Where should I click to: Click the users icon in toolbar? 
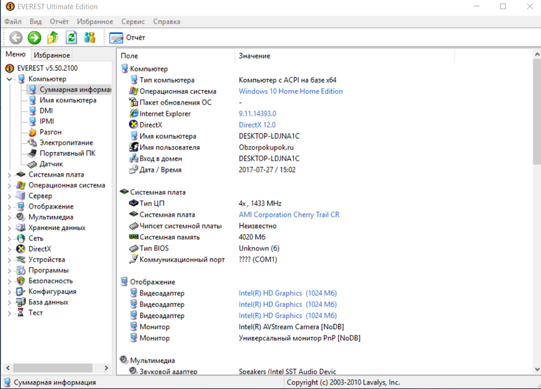90,38
